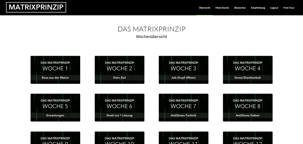This screenshot has height=144, width=303.
Task: Open the Bewerten page
Action: [x=240, y=8]
